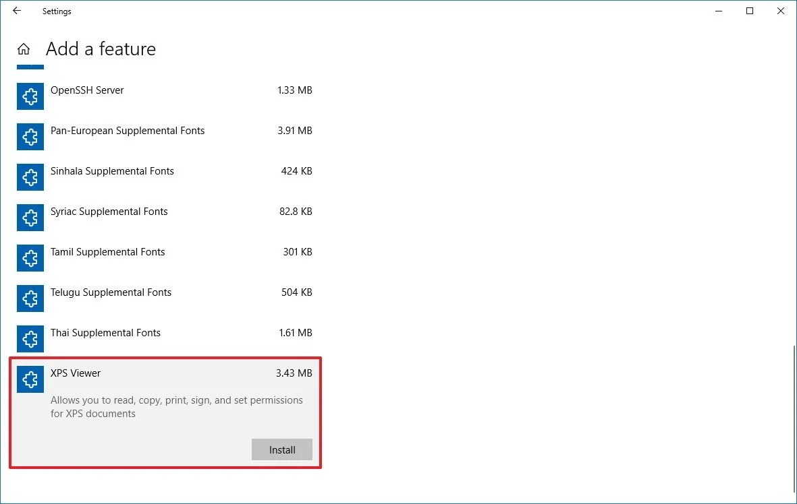Viewport: 797px width, 504px height.
Task: Install the XPS Viewer feature
Action: pyautogui.click(x=281, y=449)
